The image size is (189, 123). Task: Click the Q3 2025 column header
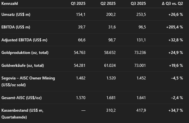point(138,4)
